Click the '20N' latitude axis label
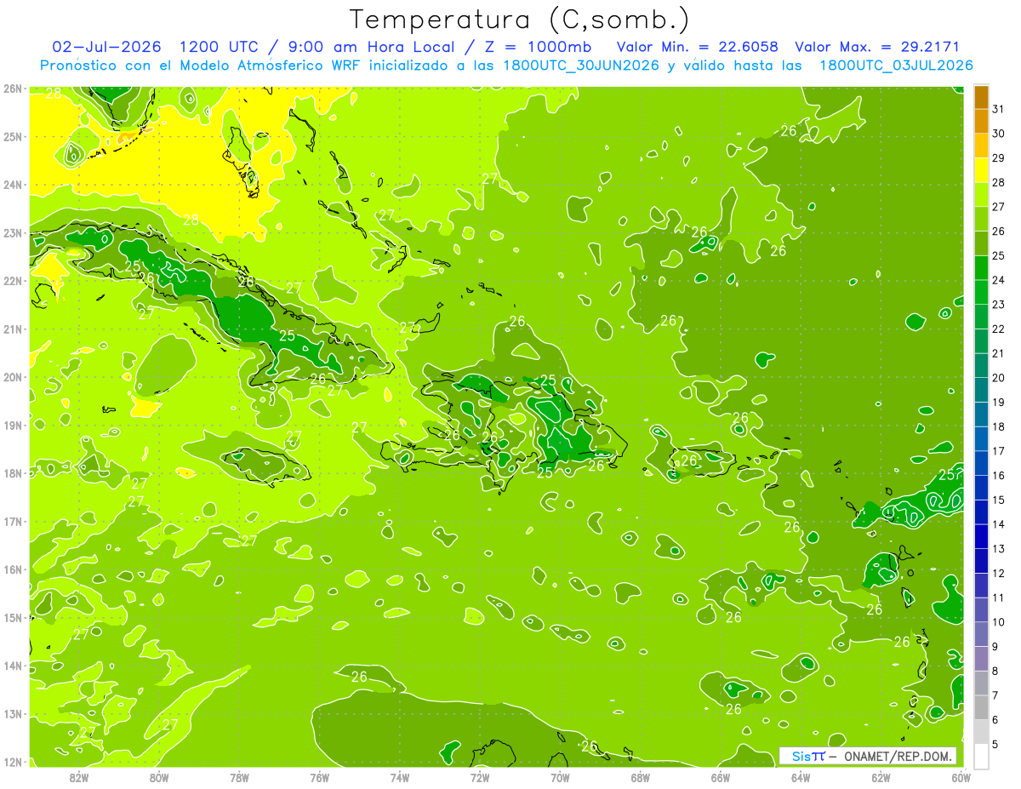Image resolution: width=1021 pixels, height=789 pixels. 13,377
